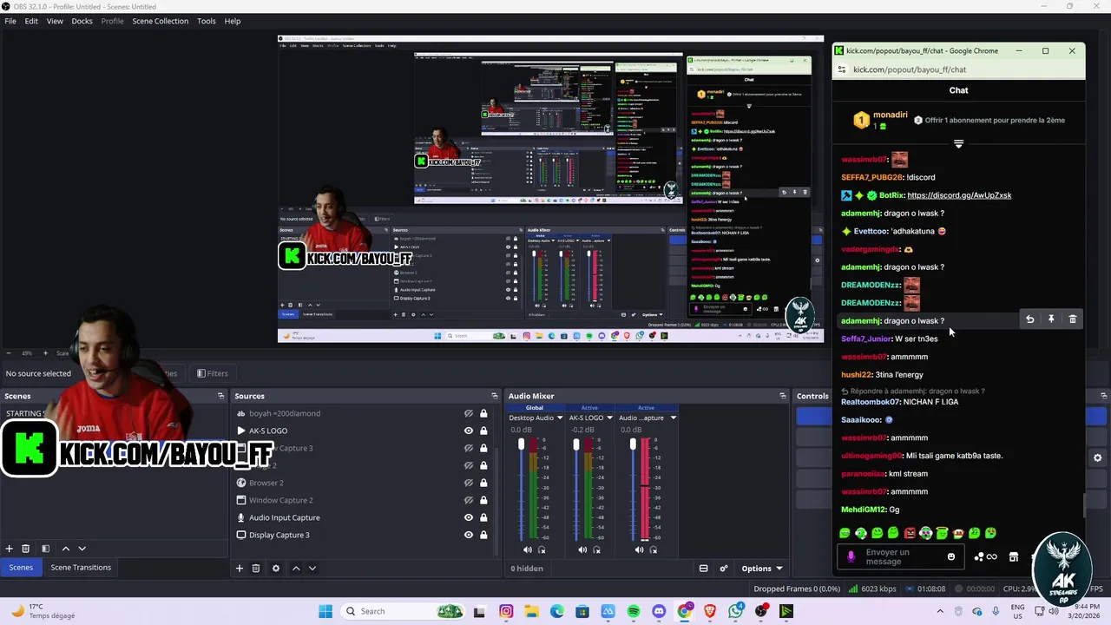The image size is (1111, 625).
Task: Open scene filters icon in Scenes panel
Action: [x=46, y=549]
